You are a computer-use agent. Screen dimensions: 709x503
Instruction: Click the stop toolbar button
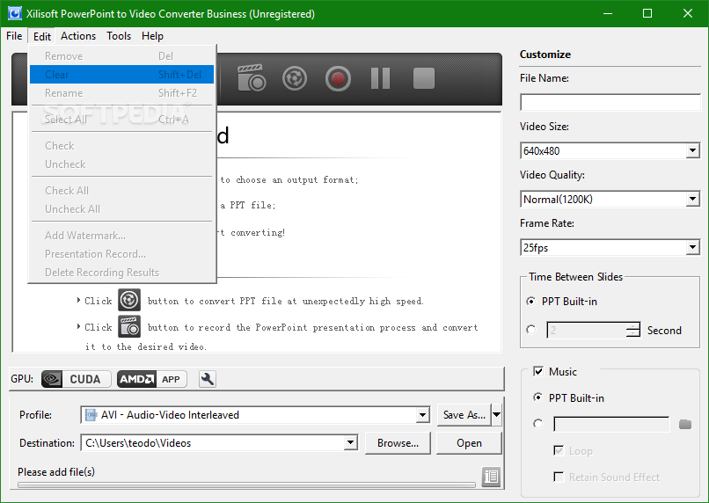click(x=424, y=78)
